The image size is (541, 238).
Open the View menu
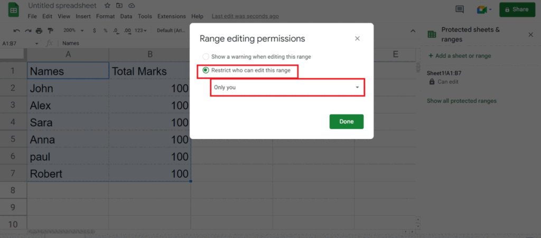[64, 16]
